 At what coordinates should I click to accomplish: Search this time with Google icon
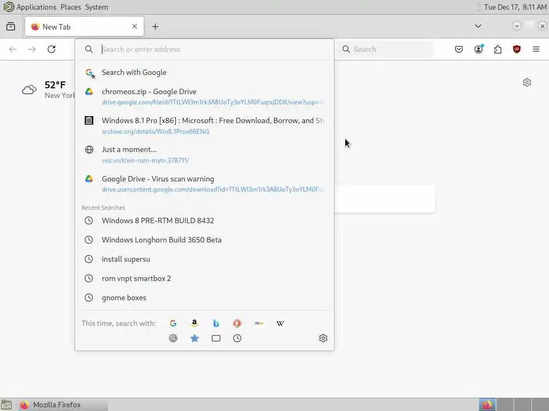pyautogui.click(x=173, y=323)
